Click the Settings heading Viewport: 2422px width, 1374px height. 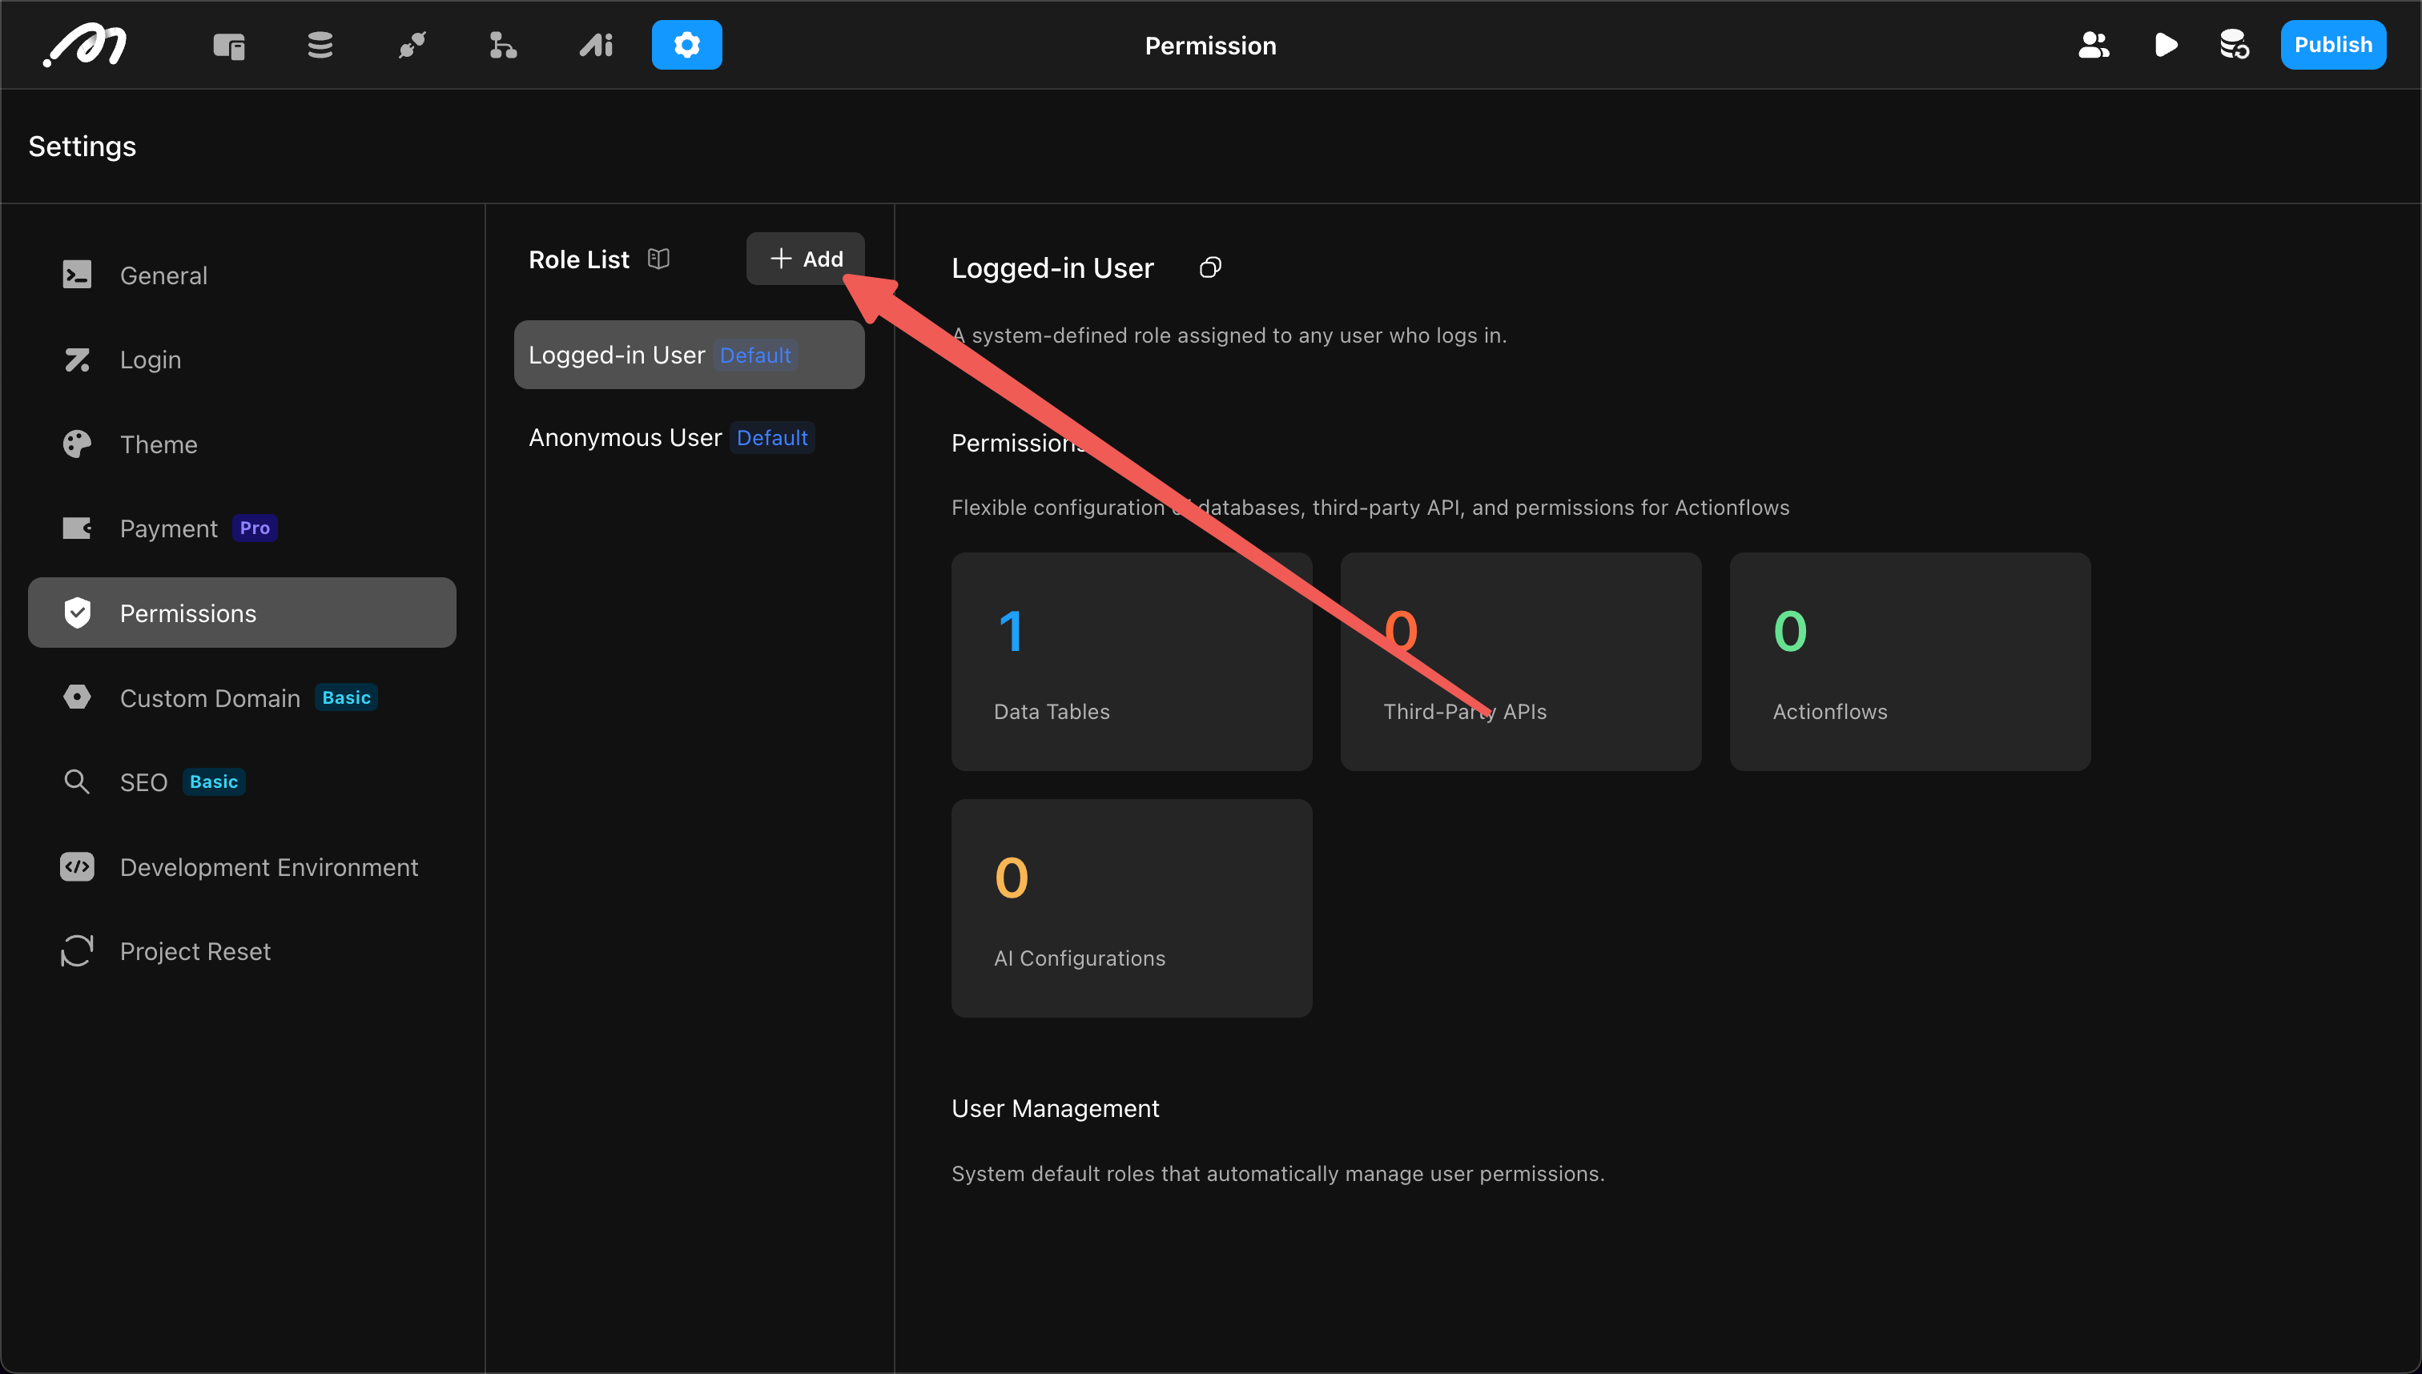(82, 147)
